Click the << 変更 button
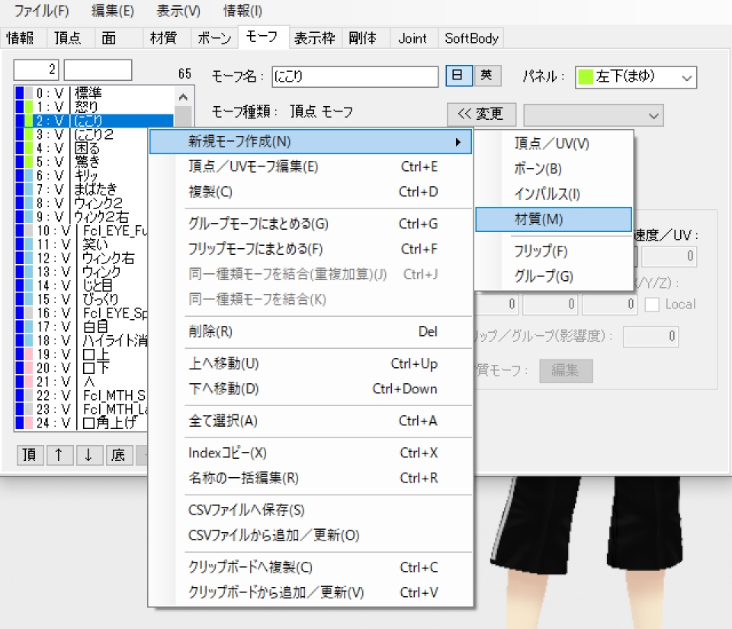732x629 pixels. tap(481, 114)
